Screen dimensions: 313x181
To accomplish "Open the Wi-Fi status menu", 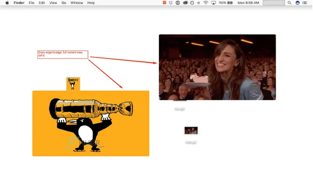I will pyautogui.click(x=206, y=3).
